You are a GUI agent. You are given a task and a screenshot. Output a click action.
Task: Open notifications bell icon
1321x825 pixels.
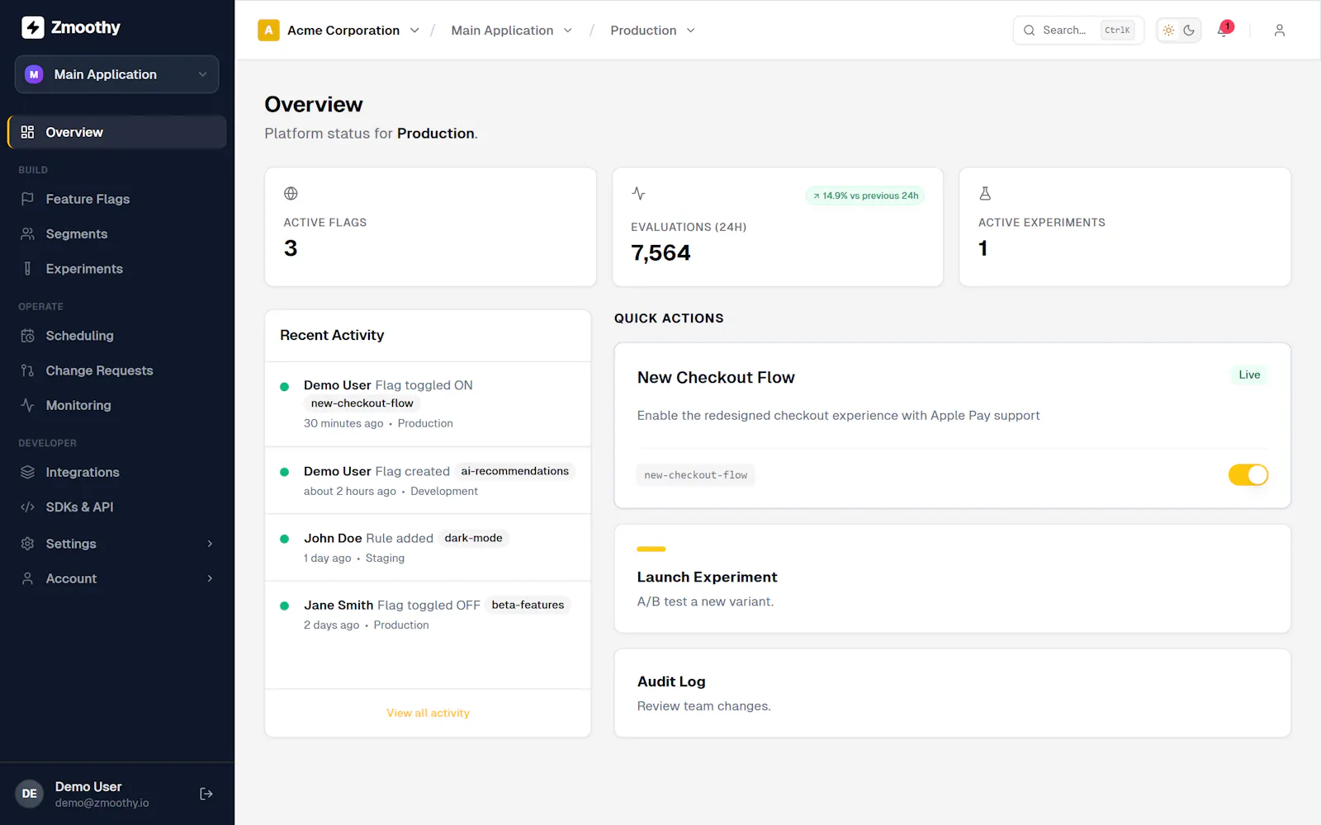click(1224, 31)
